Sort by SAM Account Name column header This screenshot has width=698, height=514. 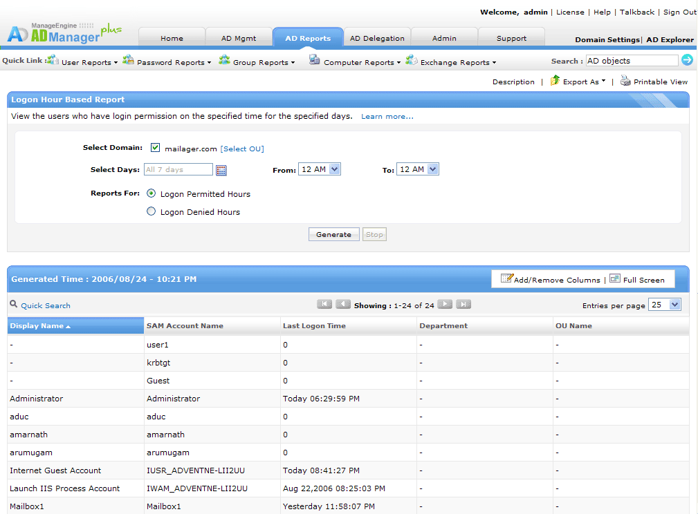pos(212,325)
